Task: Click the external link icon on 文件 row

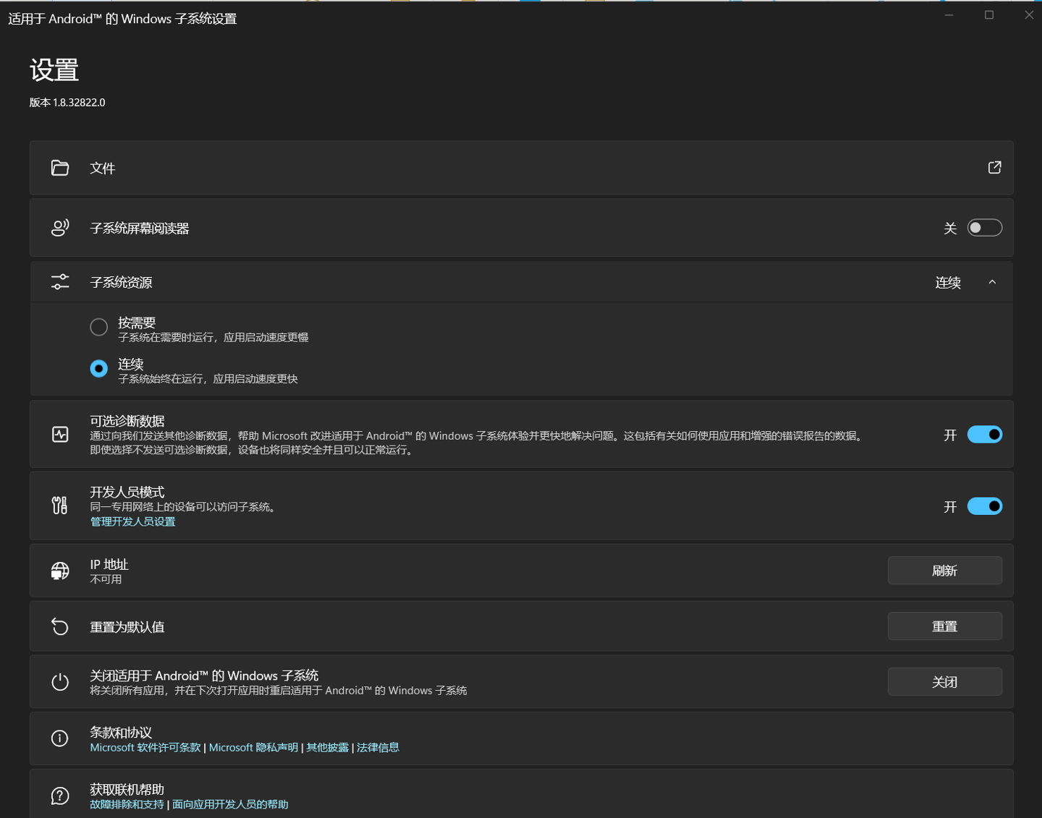Action: coord(994,167)
